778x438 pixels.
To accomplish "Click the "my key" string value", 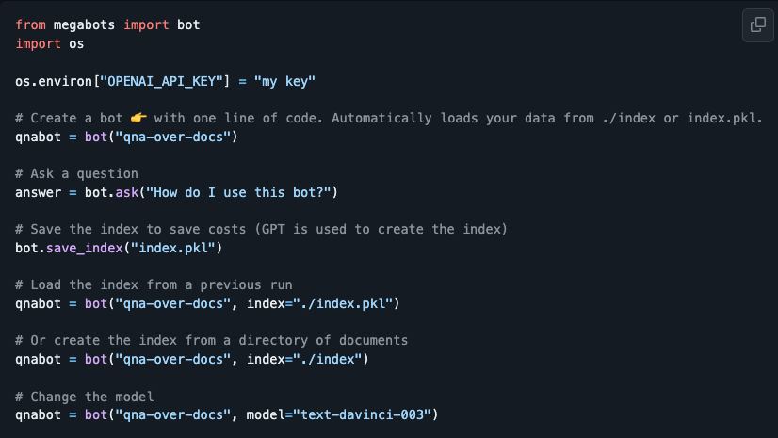I will coord(284,81).
